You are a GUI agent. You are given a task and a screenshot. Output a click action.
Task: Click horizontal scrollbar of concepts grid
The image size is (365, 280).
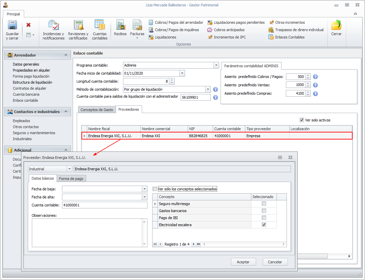pyautogui.click(x=244, y=244)
